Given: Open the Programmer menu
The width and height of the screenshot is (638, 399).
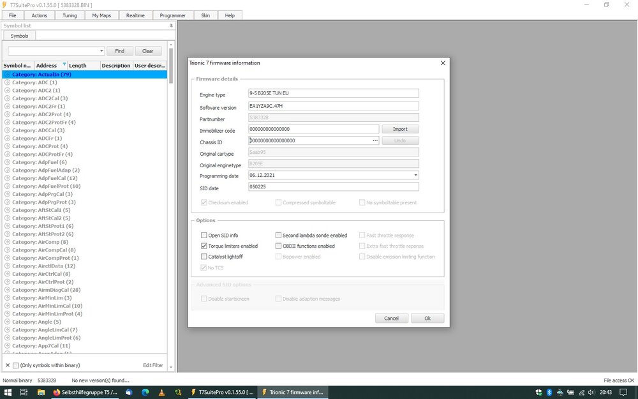Looking at the screenshot, I should coord(172,15).
